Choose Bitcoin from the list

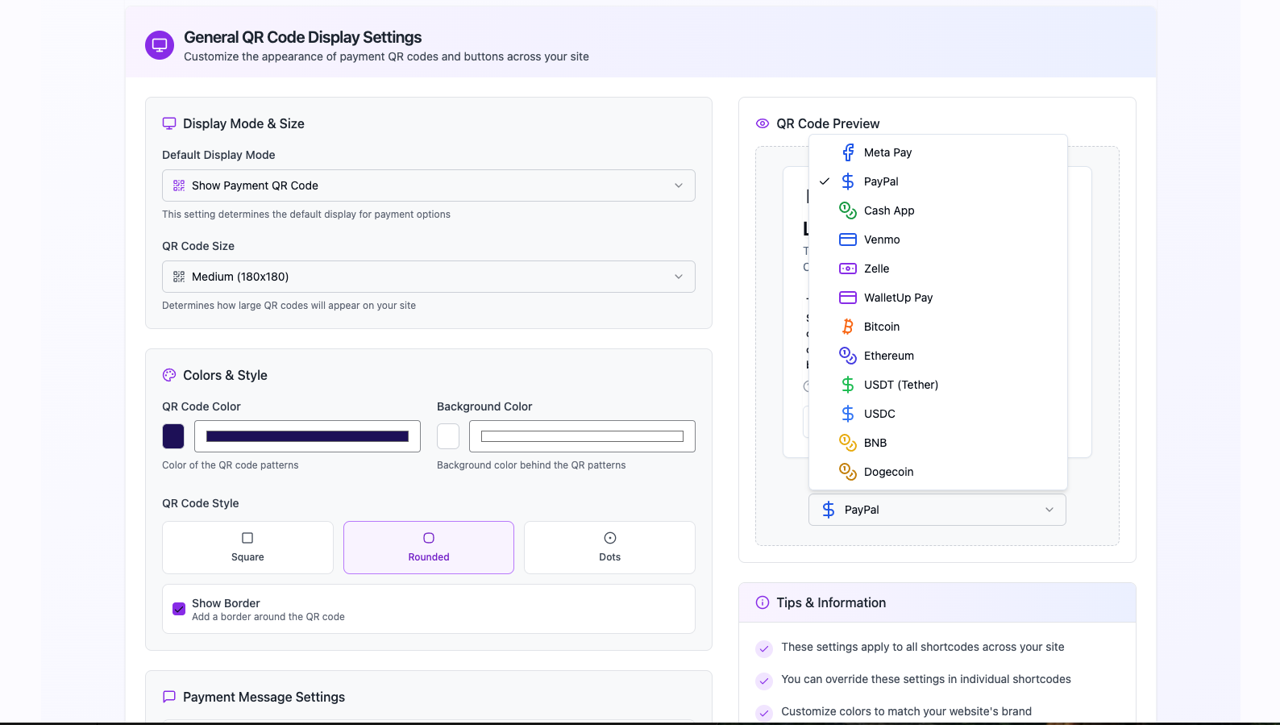pos(938,327)
